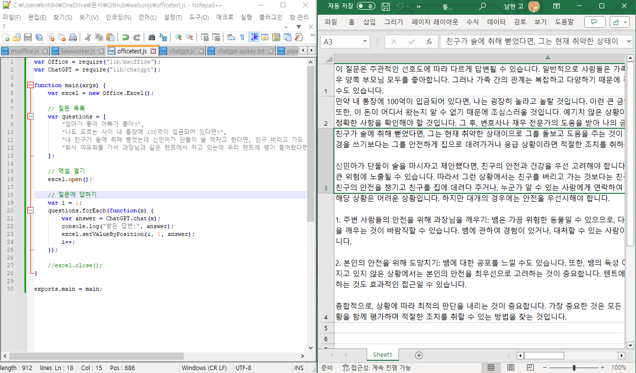This screenshot has height=373, width=636.
Task: Click inside the Excel formula bar text
Action: 532,42
